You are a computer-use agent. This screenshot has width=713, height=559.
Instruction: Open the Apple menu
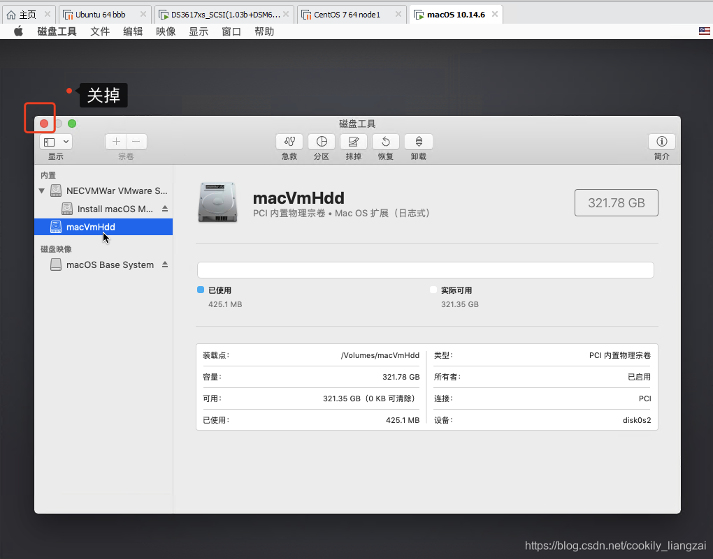tap(19, 31)
